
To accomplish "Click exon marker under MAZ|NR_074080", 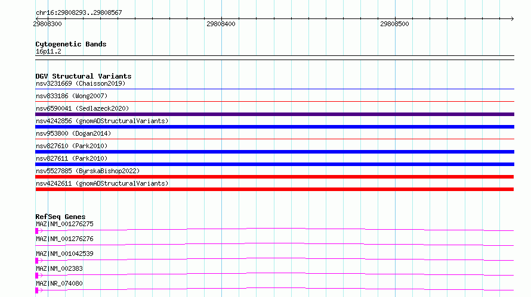I will [36, 290].
